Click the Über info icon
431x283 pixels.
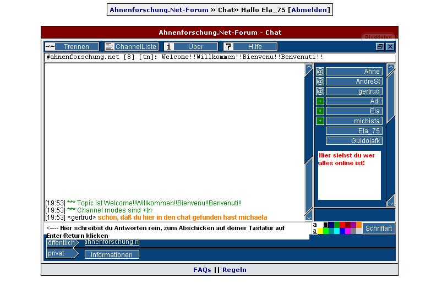(169, 47)
